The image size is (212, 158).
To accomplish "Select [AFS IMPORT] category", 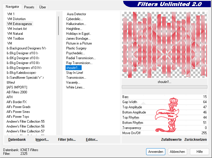I will click(x=17, y=87).
